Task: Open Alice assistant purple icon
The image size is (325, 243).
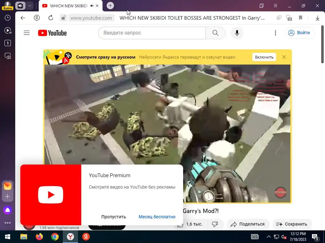Action: (x=8, y=210)
